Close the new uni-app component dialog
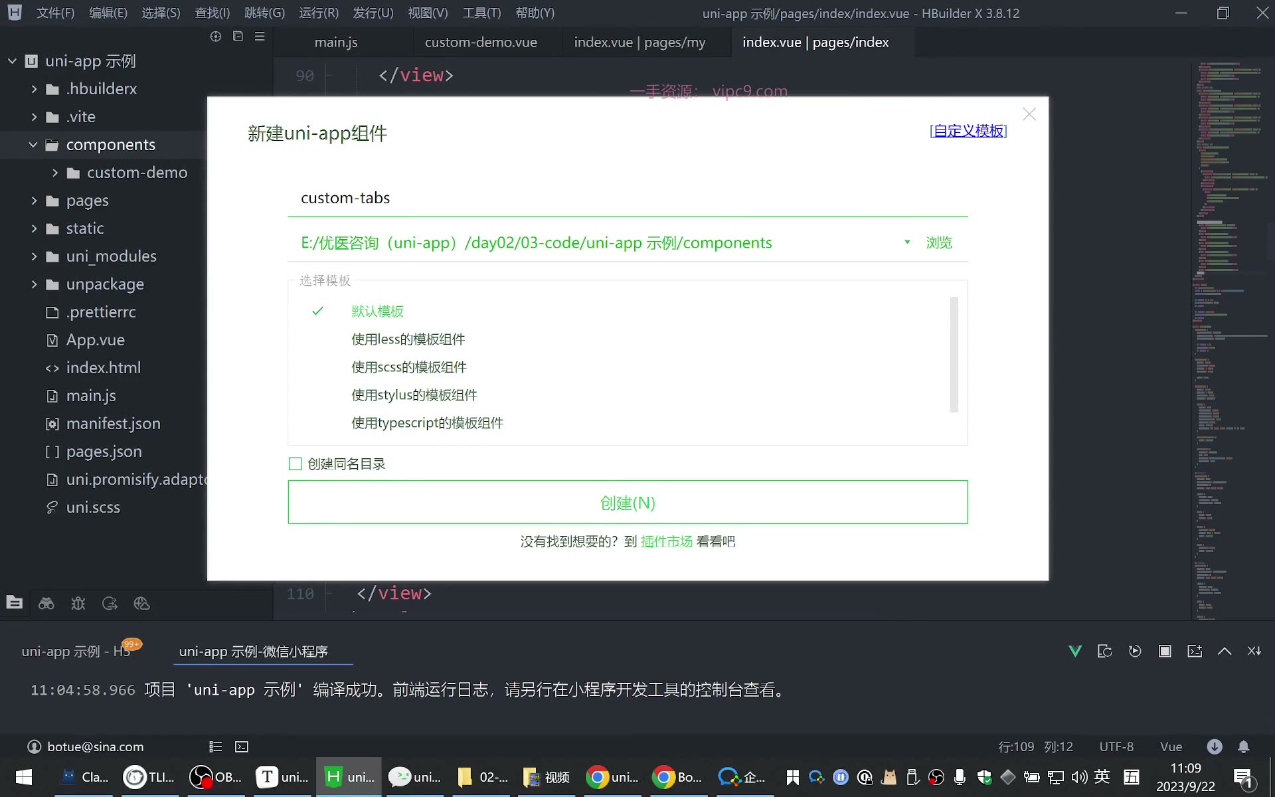 tap(1029, 114)
